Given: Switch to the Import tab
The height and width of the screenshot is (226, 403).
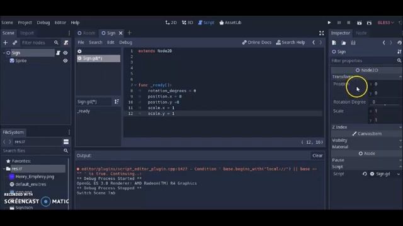Looking at the screenshot, I should 26,33.
